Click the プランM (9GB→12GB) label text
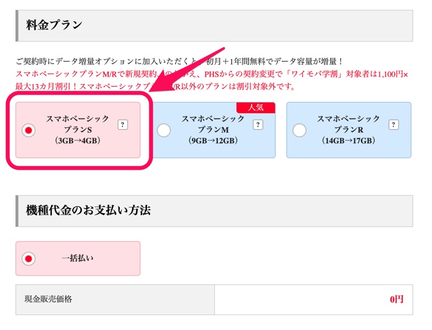Screen dimensions: 432x330 coord(213,130)
